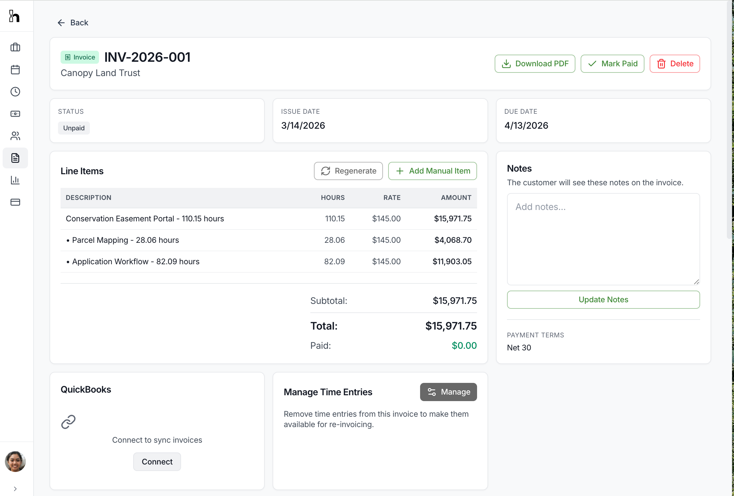Mark invoice INV-2026-001 as paid
734x496 pixels.
[x=612, y=63]
